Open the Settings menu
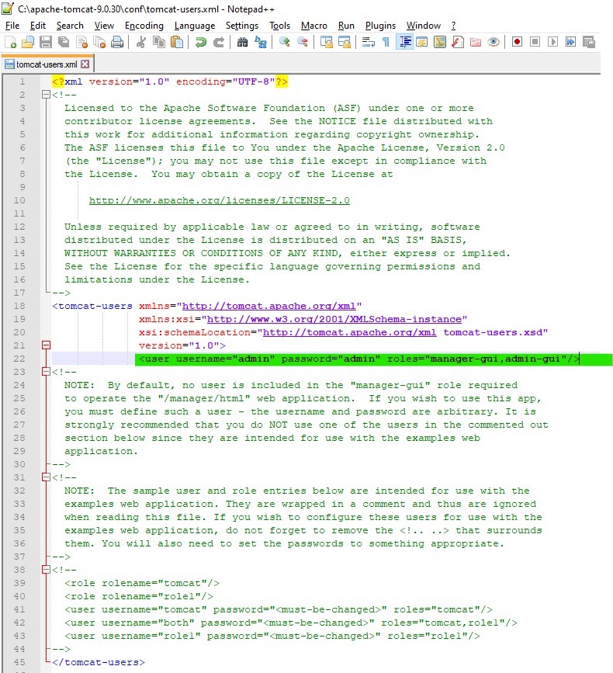The width and height of the screenshot is (613, 673). [x=242, y=26]
